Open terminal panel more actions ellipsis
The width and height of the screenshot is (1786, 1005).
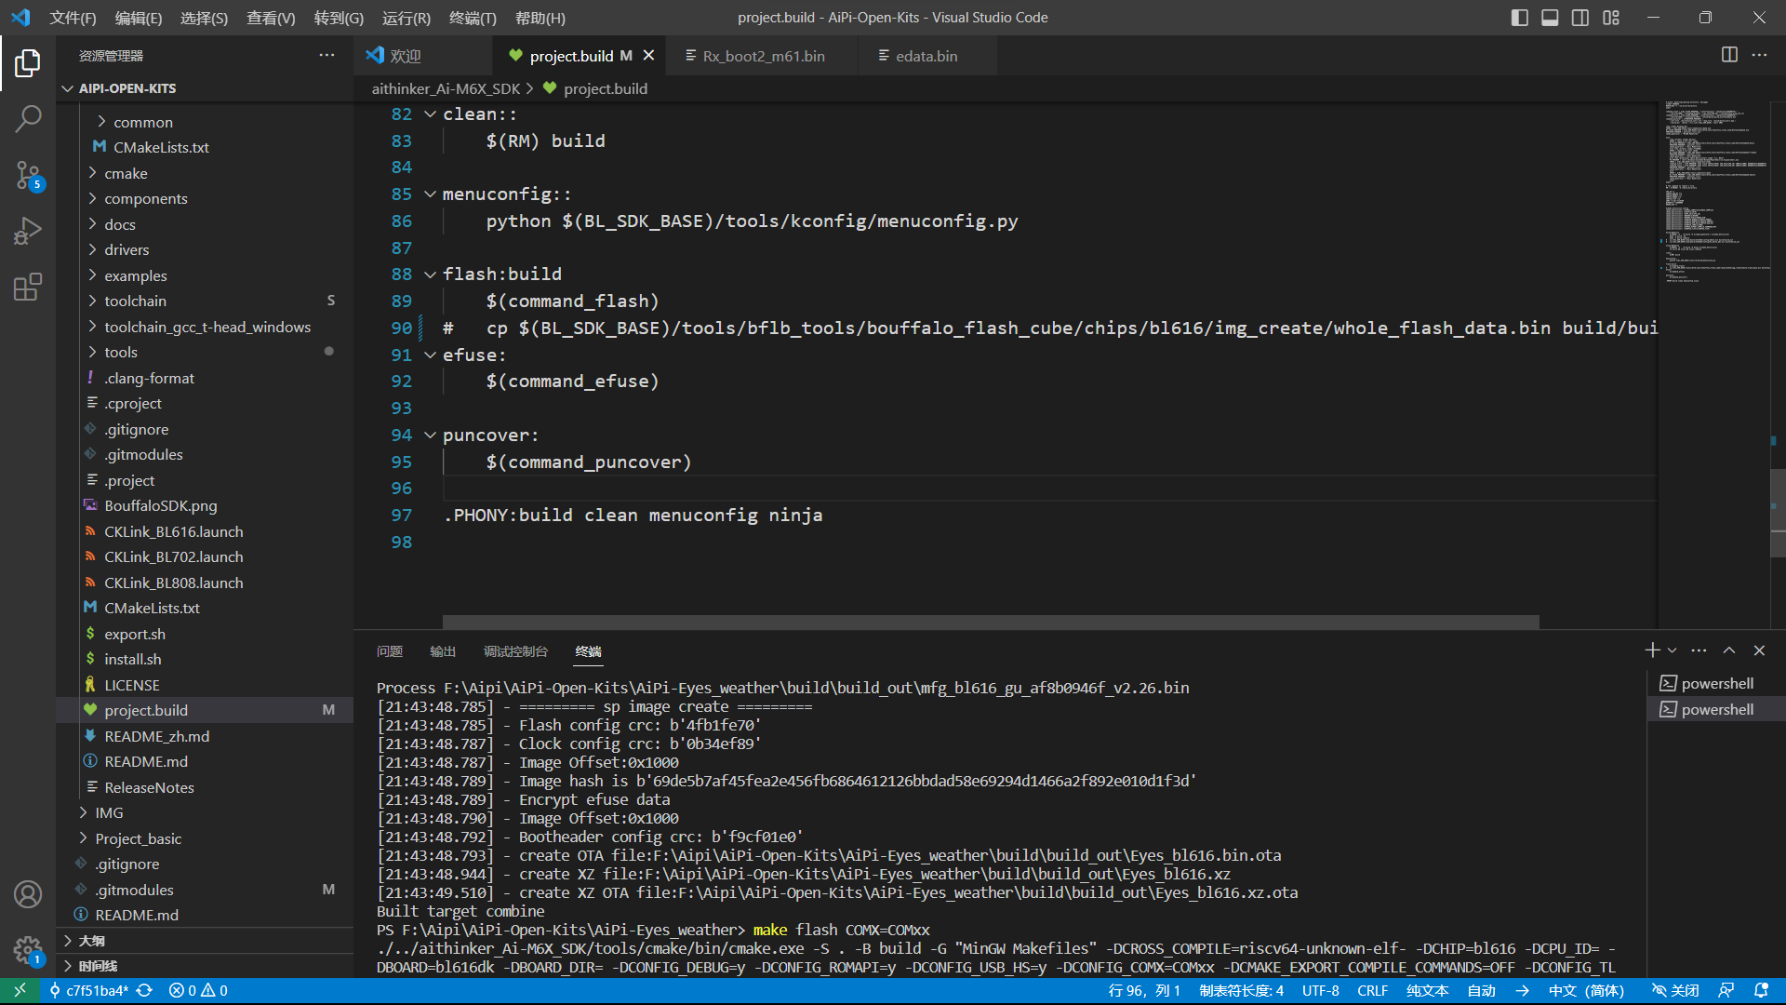click(x=1699, y=650)
